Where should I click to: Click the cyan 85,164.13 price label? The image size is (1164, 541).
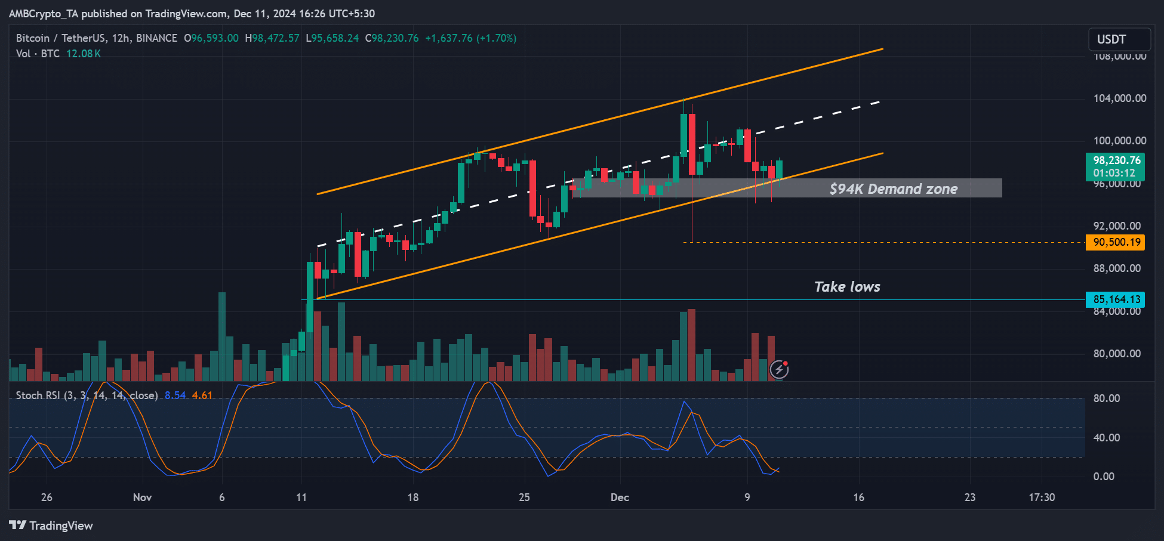1116,299
